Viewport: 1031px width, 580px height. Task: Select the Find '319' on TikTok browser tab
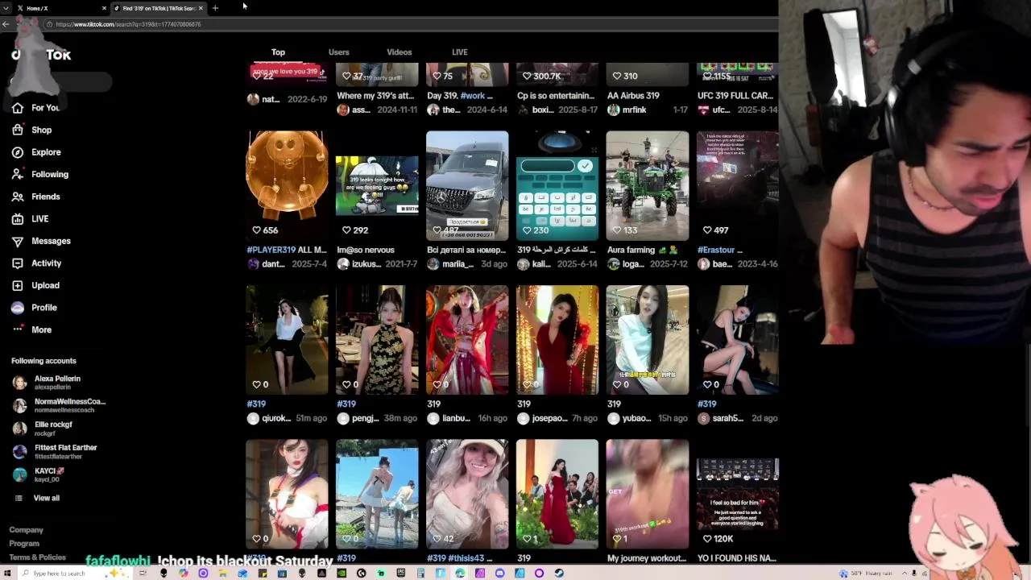(x=157, y=8)
